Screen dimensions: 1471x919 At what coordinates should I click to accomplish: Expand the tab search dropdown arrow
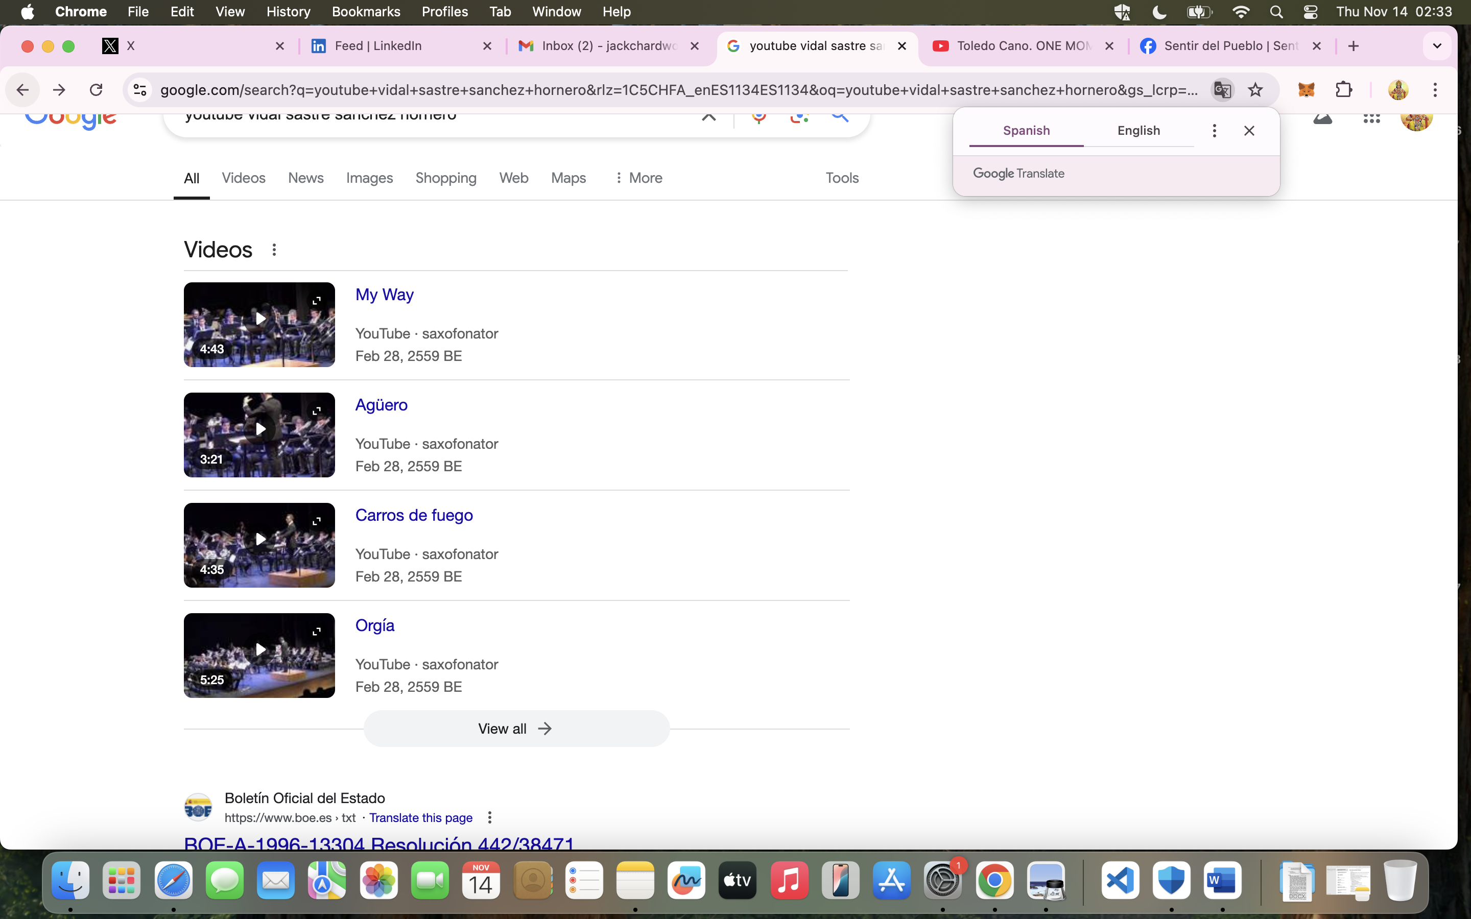pyautogui.click(x=1437, y=46)
